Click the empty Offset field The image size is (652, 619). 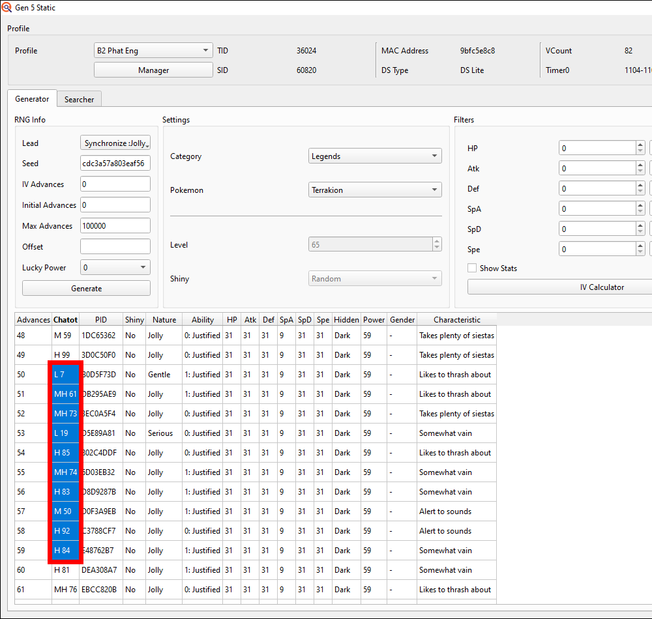point(115,247)
